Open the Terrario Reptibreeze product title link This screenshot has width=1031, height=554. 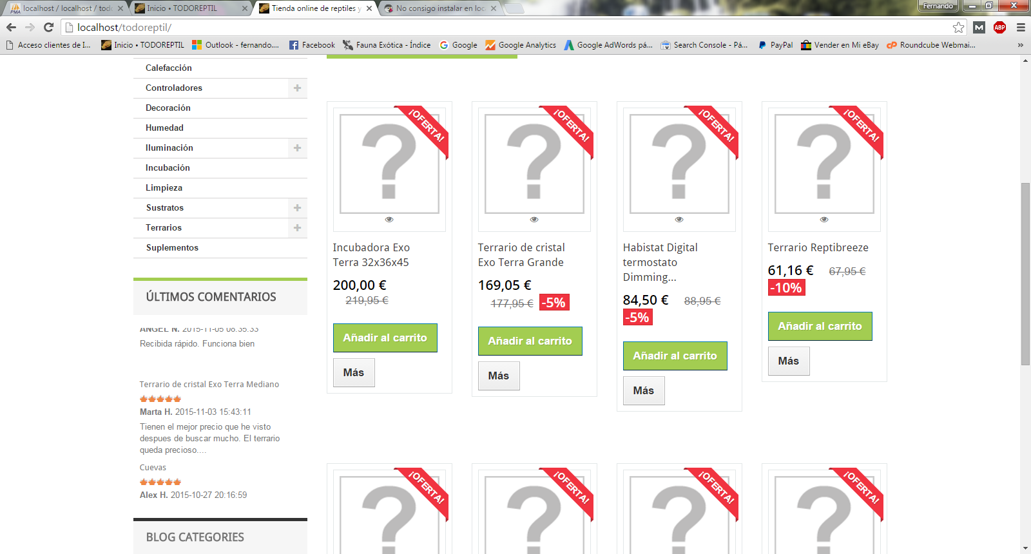point(818,247)
